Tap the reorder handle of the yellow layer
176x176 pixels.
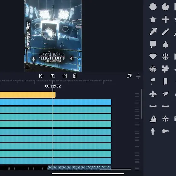tap(137, 95)
